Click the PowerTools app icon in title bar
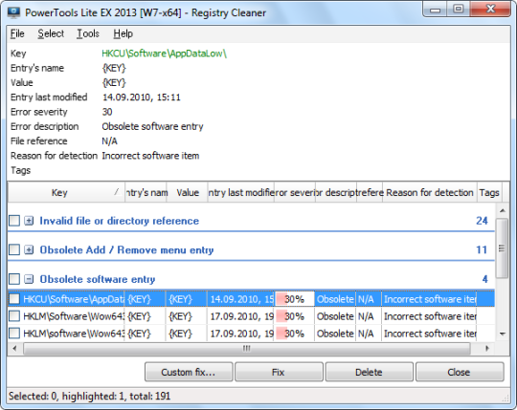 pyautogui.click(x=13, y=12)
